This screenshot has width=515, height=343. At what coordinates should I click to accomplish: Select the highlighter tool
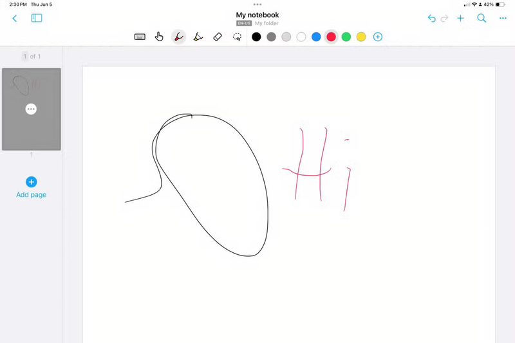pos(198,37)
